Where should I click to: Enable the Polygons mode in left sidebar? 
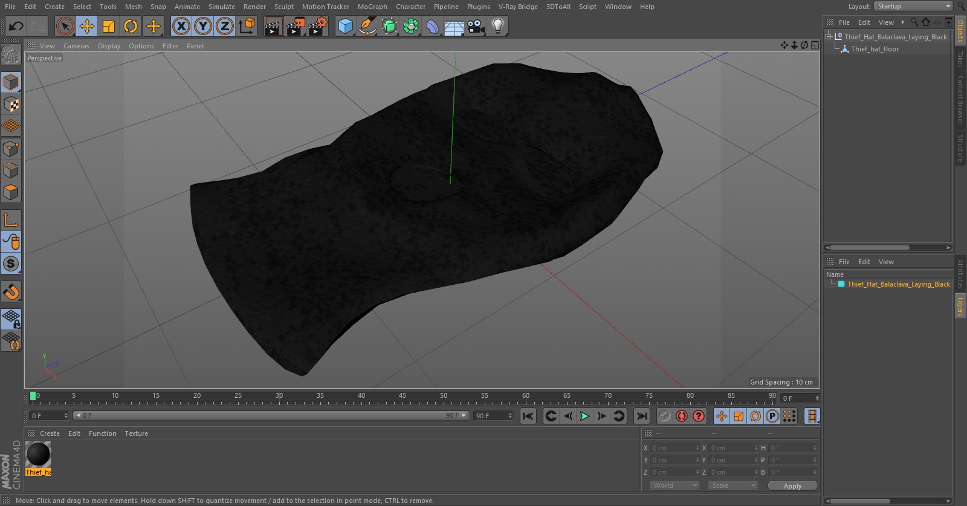(x=11, y=192)
